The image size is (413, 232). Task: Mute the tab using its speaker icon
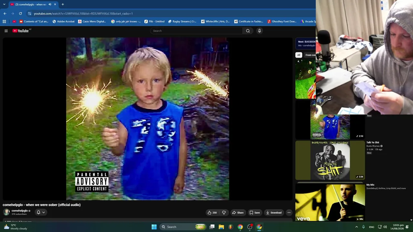(50, 5)
